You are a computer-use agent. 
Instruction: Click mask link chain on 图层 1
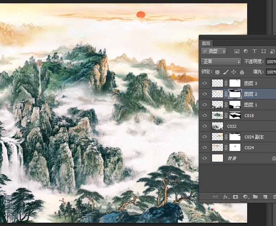tap(226, 105)
